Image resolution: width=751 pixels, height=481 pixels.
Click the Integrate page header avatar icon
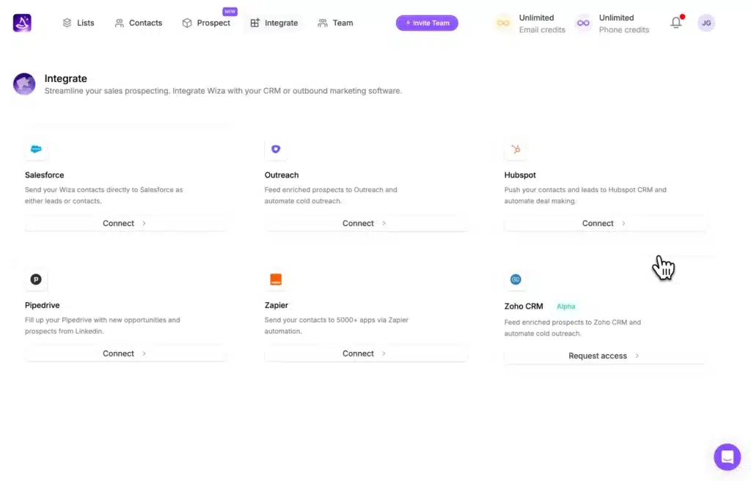24,84
